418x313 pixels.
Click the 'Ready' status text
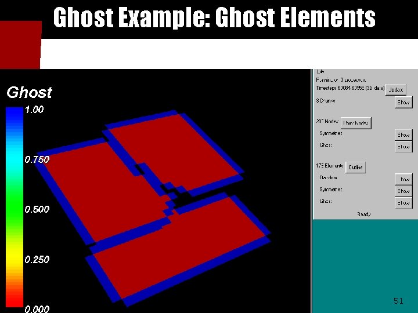(363, 214)
